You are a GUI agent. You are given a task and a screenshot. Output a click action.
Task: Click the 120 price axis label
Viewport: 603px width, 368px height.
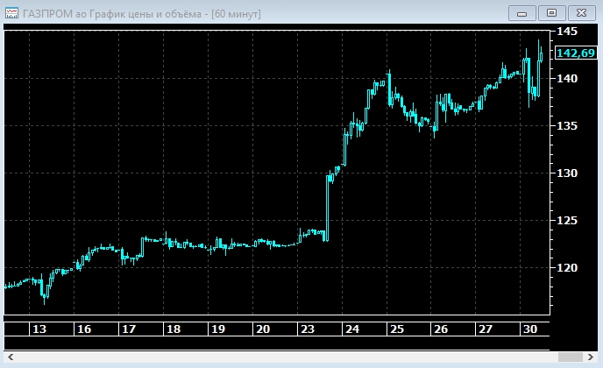[x=568, y=268]
